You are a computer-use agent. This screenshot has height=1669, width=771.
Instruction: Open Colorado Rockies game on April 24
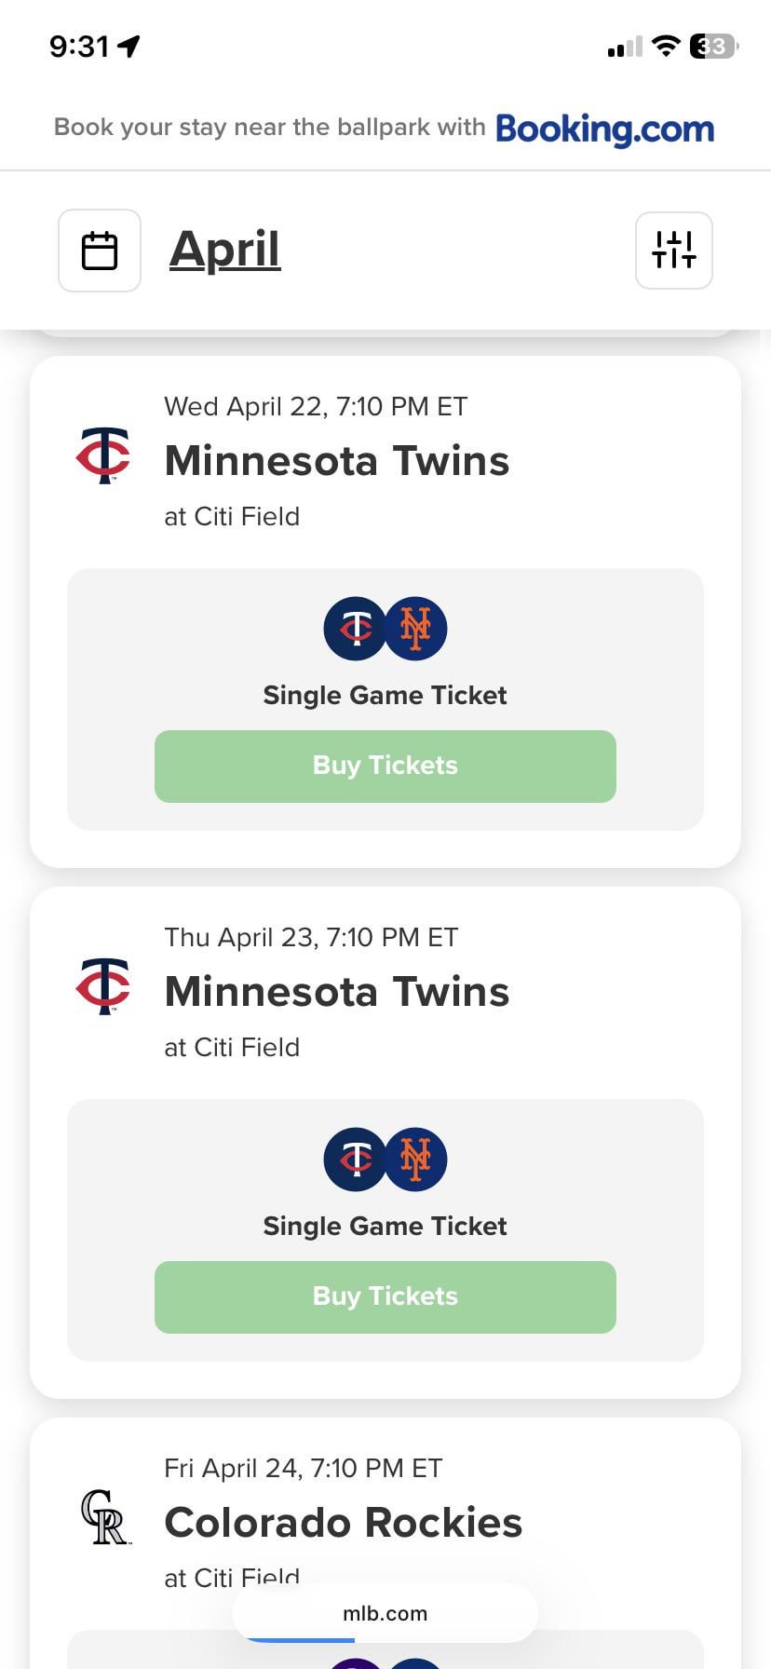[x=343, y=1523]
